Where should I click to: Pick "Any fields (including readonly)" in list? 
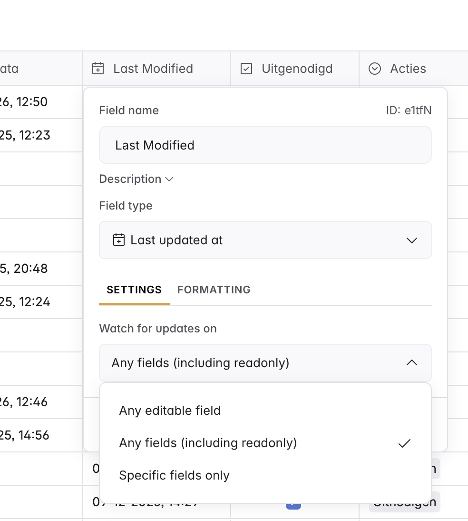coord(208,443)
